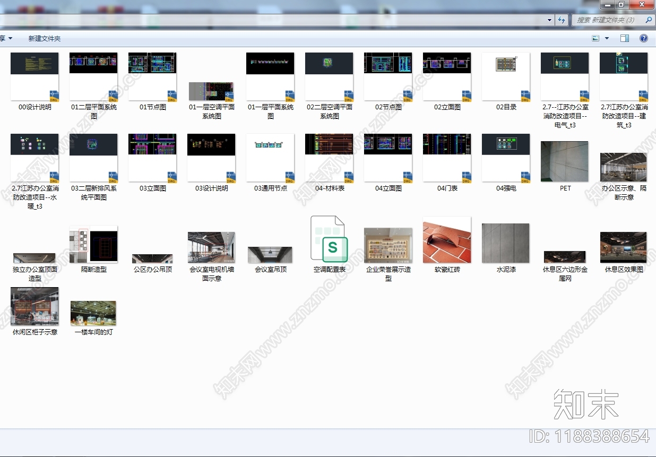
Task: Refresh the folder from the address bar
Action: [x=562, y=20]
